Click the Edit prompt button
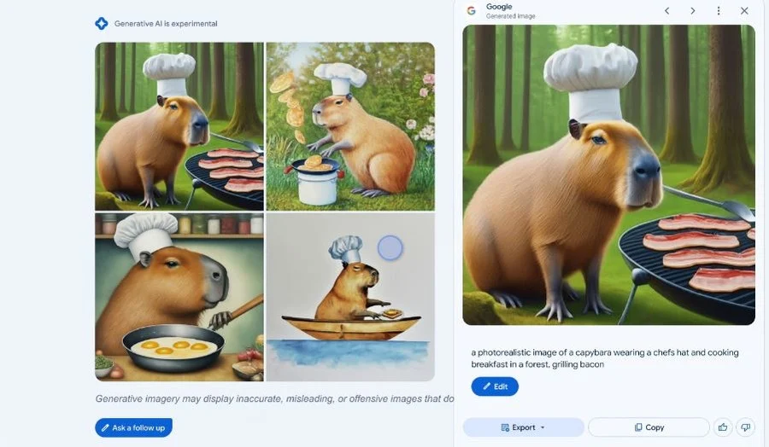This screenshot has width=769, height=447. point(495,386)
